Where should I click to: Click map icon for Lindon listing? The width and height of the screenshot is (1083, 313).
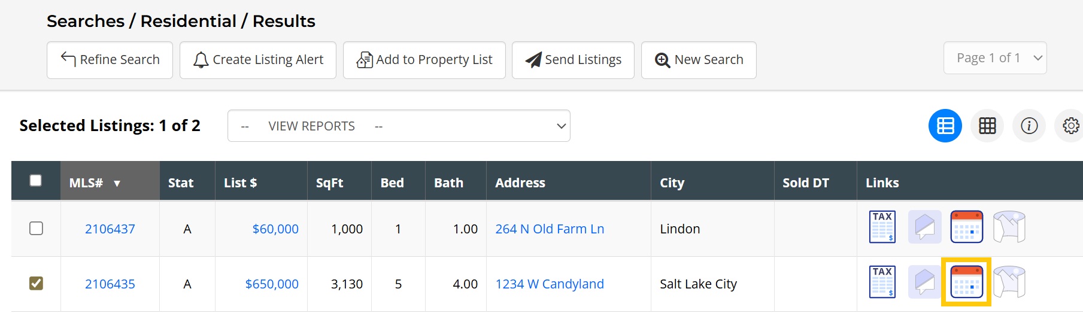click(1009, 227)
